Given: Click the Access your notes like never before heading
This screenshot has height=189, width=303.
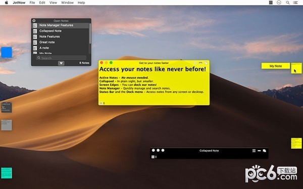Looking at the screenshot, I should pos(153,69).
